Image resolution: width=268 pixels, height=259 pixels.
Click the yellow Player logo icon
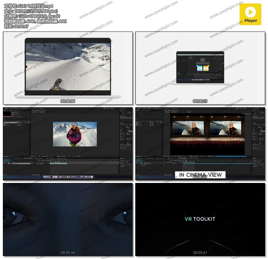pyautogui.click(x=250, y=14)
